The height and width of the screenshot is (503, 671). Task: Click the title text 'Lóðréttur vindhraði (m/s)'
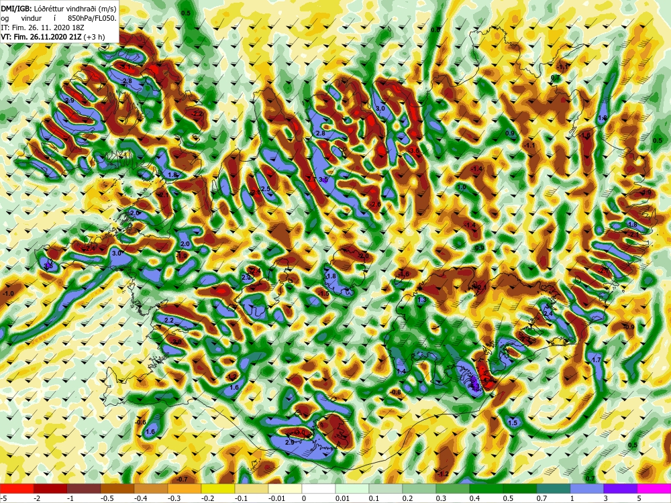75,9
